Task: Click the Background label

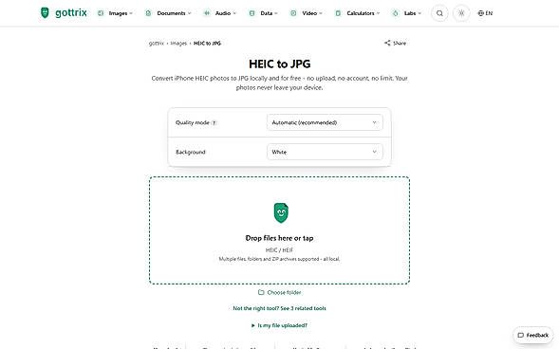Action: [x=191, y=152]
